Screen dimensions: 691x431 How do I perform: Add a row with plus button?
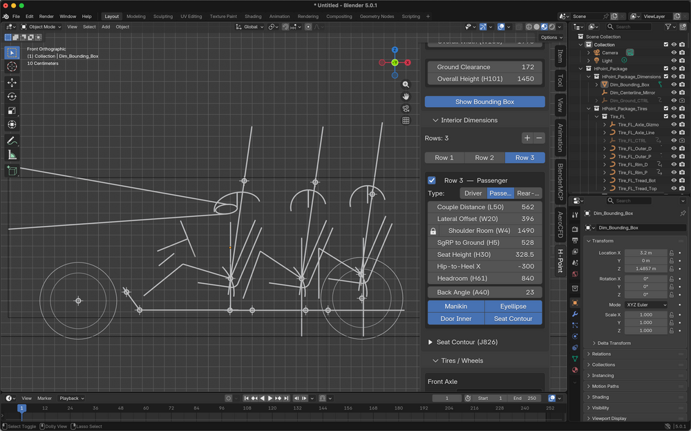(x=527, y=138)
